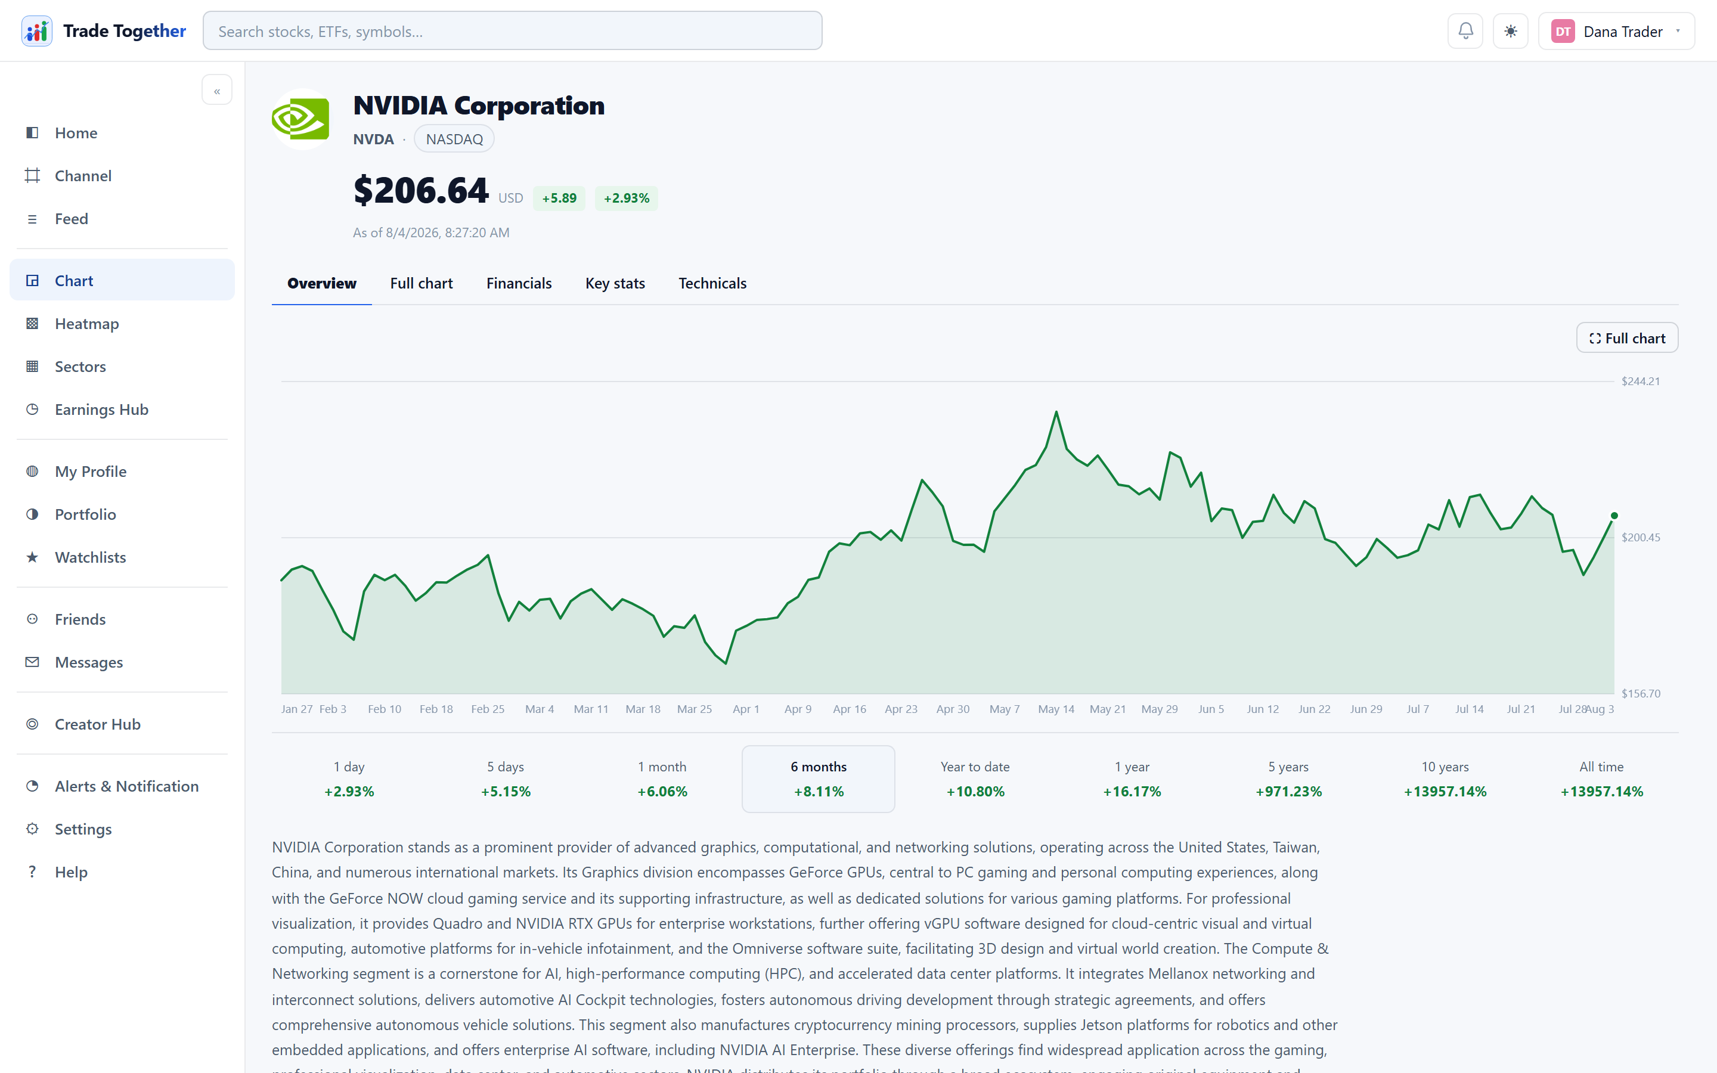Open the Key stats tab
1717x1073 pixels.
coord(615,283)
